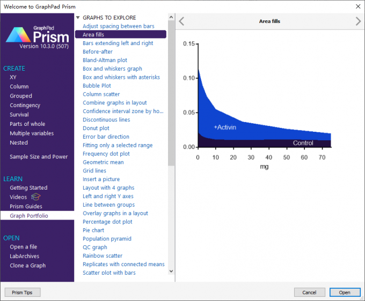Select Box and whiskers graph
Screen dimensions: 365x301
[112, 69]
